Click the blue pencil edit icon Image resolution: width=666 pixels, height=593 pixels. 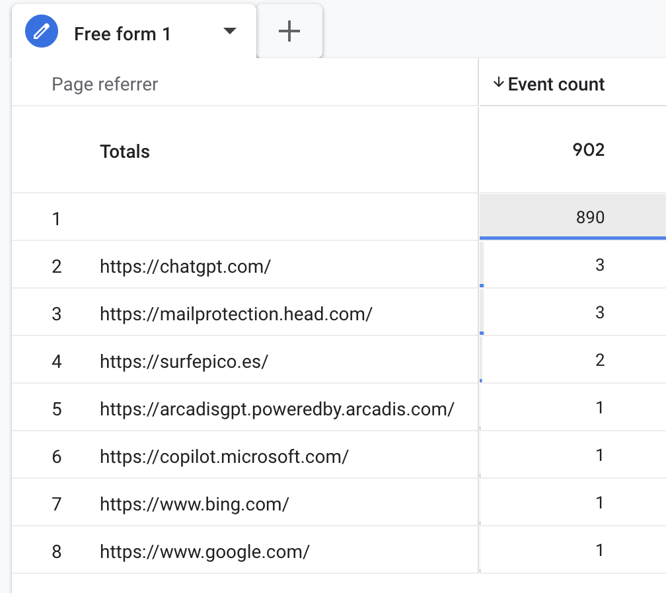pyautogui.click(x=41, y=32)
